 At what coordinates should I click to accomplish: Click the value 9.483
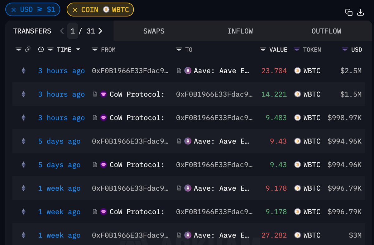276,118
